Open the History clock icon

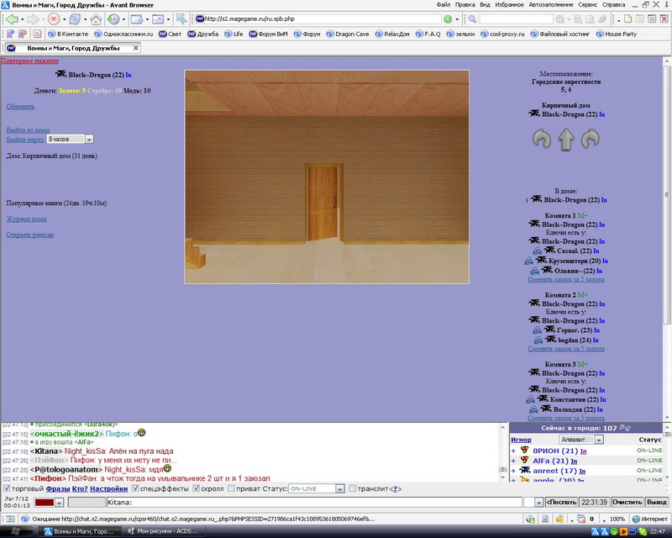(113, 19)
